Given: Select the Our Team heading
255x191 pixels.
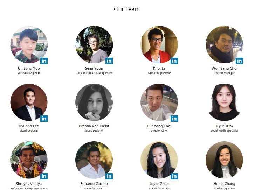Looking at the screenshot, I should coord(127,9).
